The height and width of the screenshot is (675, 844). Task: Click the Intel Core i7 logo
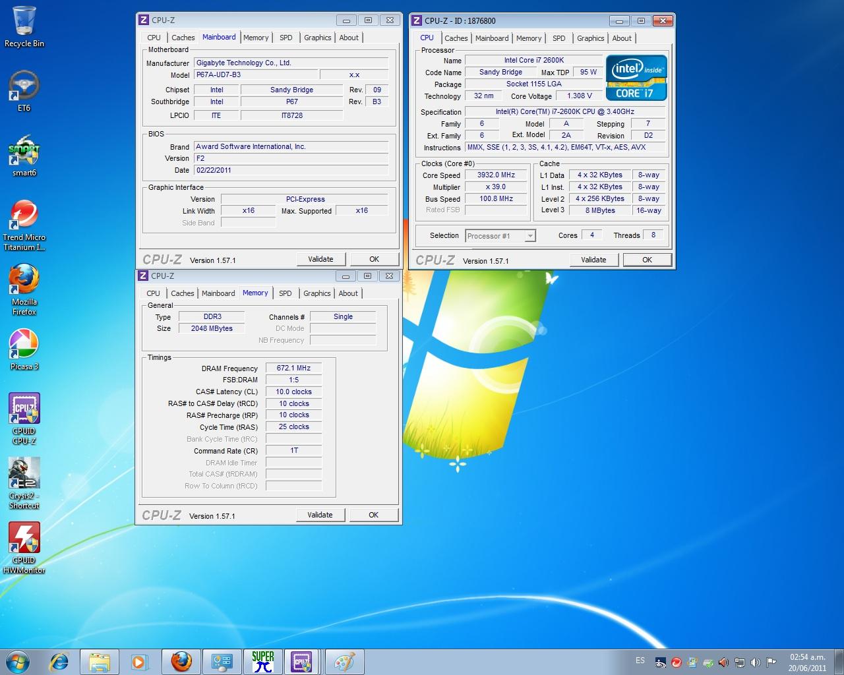coord(636,78)
